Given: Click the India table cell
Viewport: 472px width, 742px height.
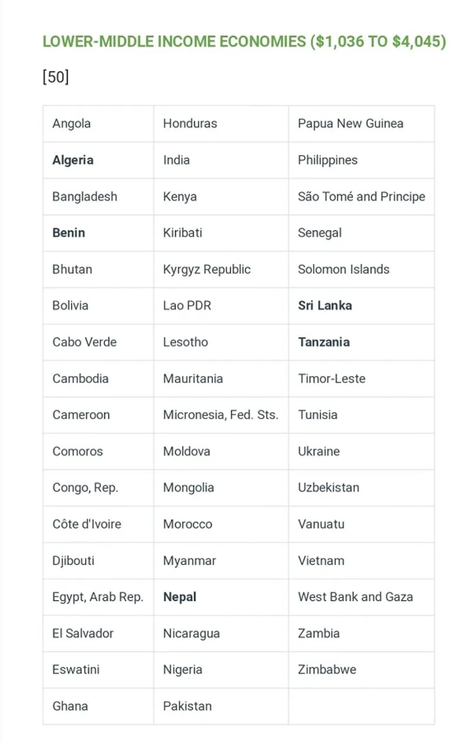Looking at the screenshot, I should click(176, 160).
